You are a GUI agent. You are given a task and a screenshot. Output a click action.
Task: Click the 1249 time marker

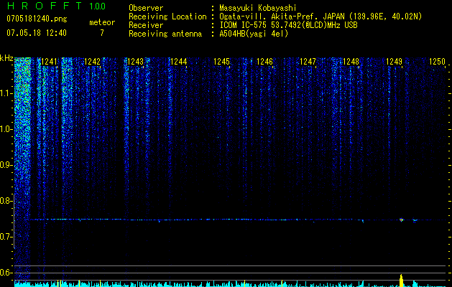point(394,62)
